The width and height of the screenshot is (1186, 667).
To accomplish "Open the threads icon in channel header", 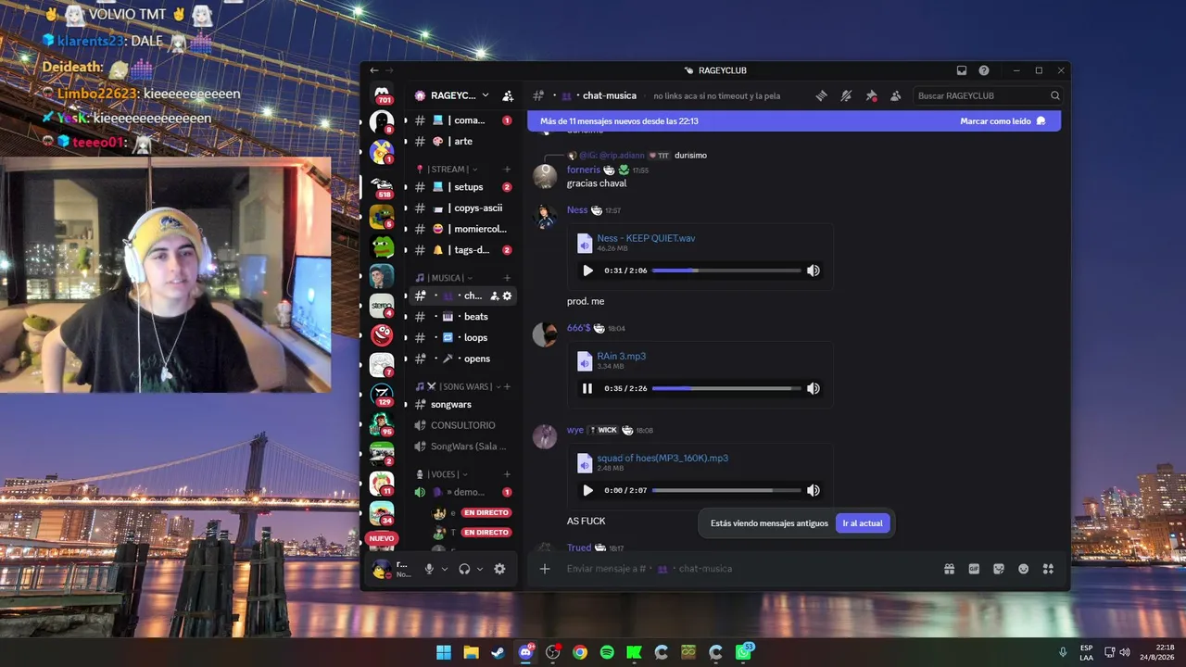I will pos(821,95).
